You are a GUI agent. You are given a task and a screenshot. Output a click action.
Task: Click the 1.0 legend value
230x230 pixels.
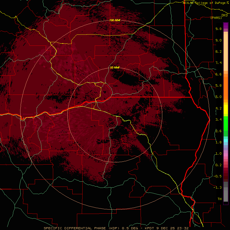click(218, 154)
